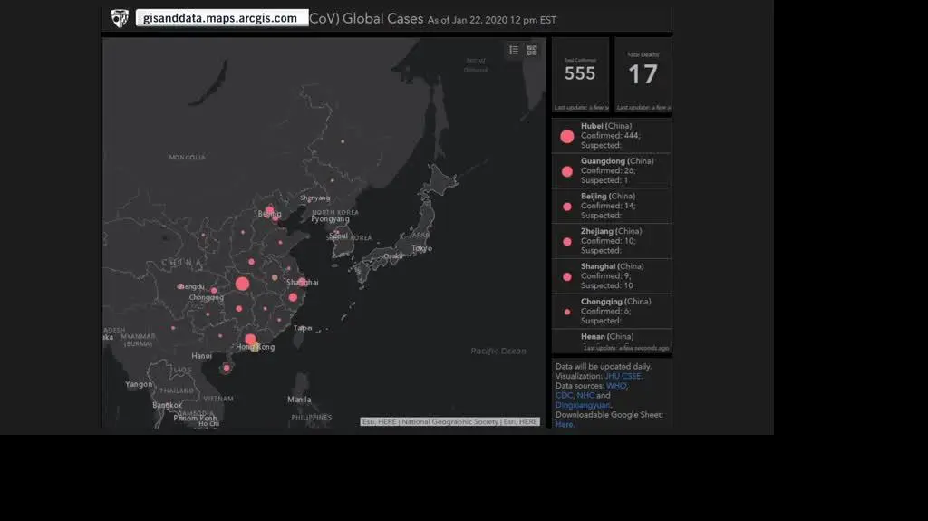Click the Johns Hopkins shield logo
Viewport: 928px width, 521px height.
[x=120, y=18]
